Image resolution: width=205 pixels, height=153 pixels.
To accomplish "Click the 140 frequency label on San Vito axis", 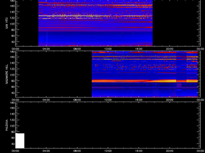I will pyautogui.click(x=12, y=12).
